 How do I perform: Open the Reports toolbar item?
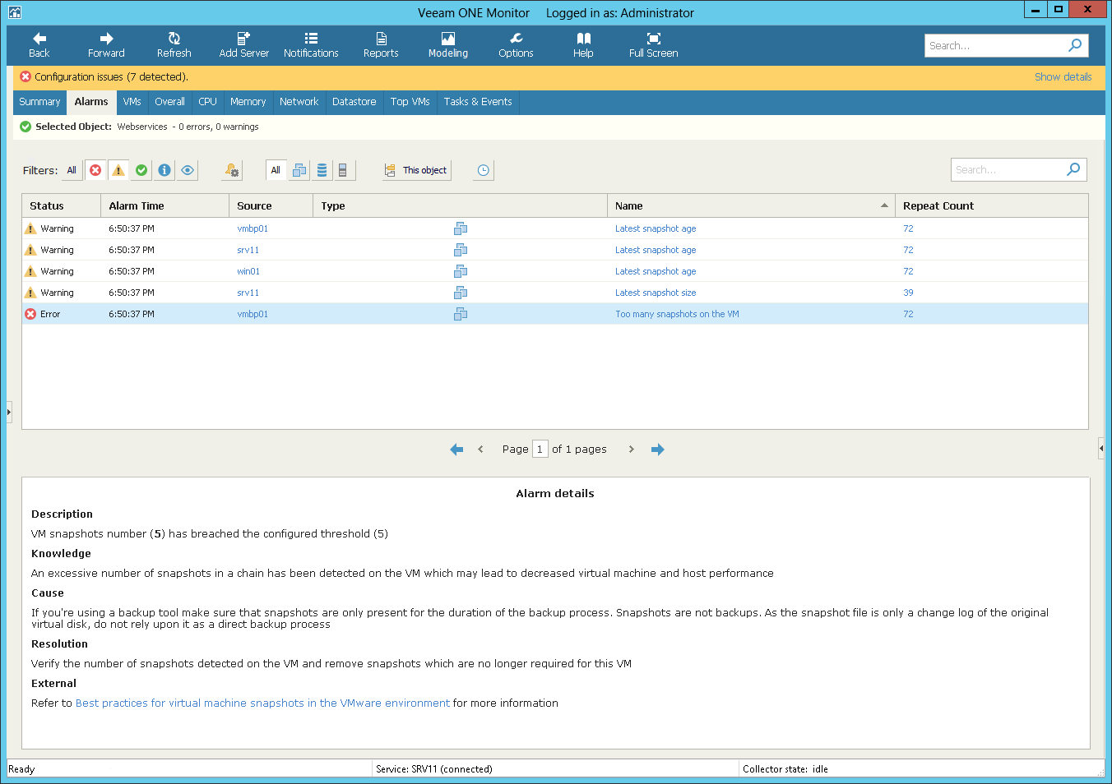pyautogui.click(x=381, y=45)
